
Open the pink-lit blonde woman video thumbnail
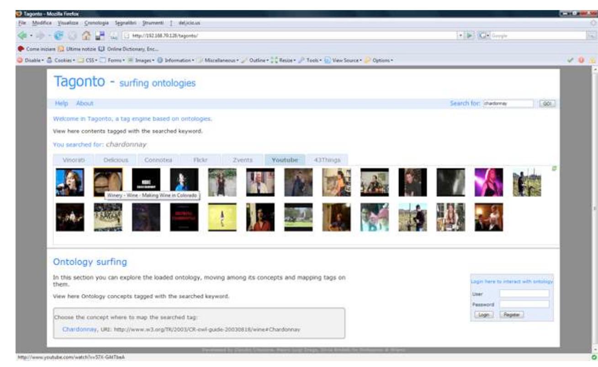489,182
